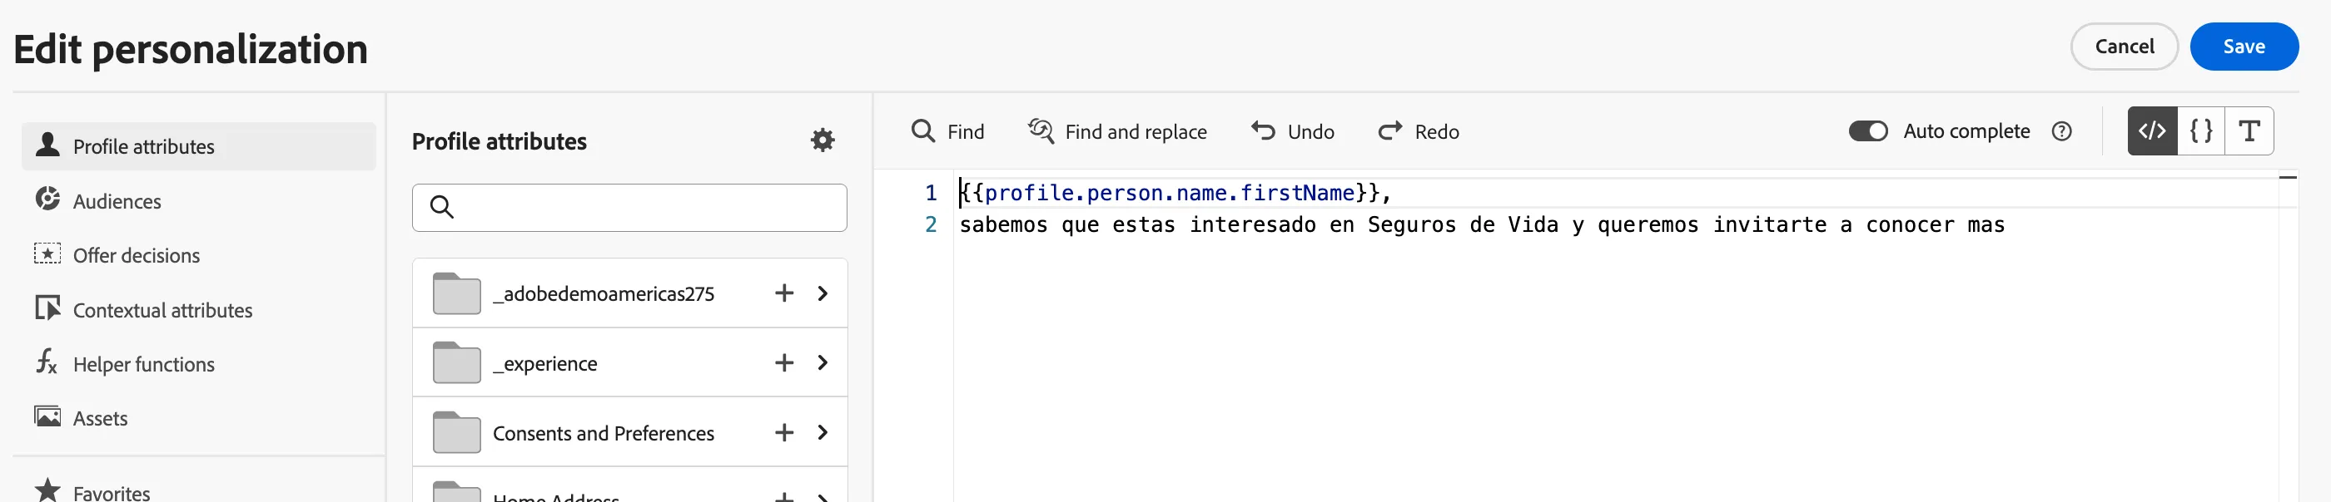Add Consents and Preferences with plus

click(x=784, y=431)
